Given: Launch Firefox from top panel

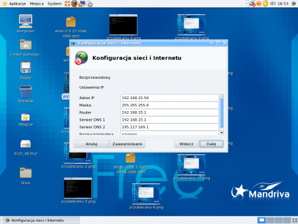Looking at the screenshot, I should pos(74,4).
